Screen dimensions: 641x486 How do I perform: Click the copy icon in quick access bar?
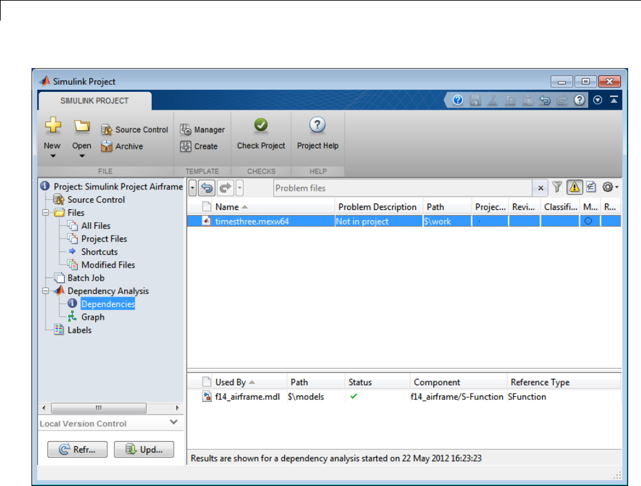tap(510, 100)
